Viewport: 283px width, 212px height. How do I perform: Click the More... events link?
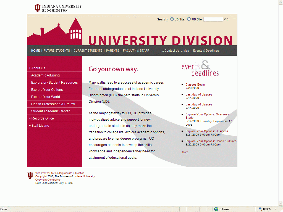(186, 152)
